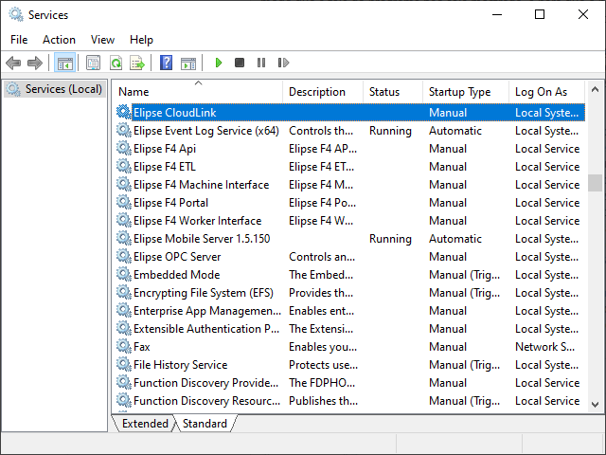
Task: Toggle Show/Hide Console Tree button
Action: pyautogui.click(x=65, y=63)
